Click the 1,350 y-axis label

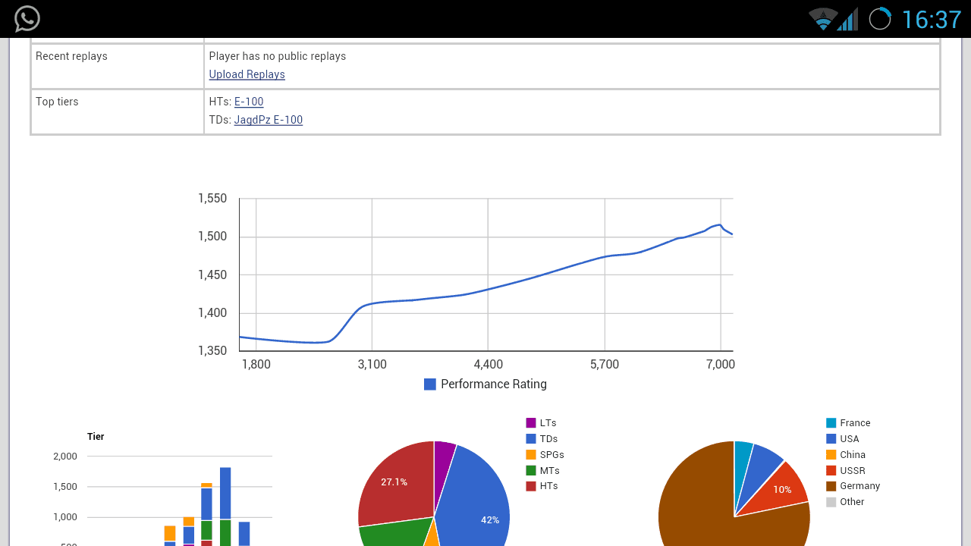pos(212,350)
